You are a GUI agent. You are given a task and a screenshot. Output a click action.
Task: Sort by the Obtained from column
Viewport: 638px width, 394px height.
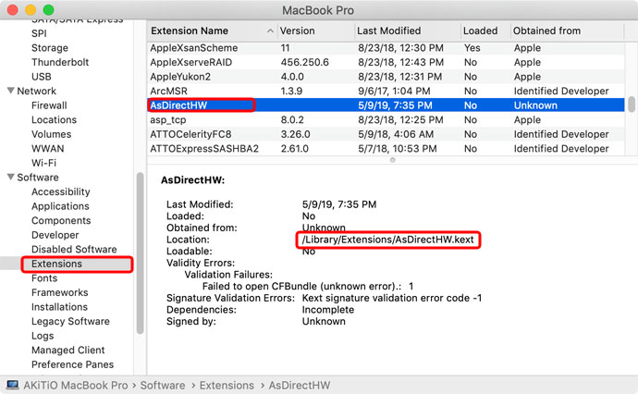564,31
